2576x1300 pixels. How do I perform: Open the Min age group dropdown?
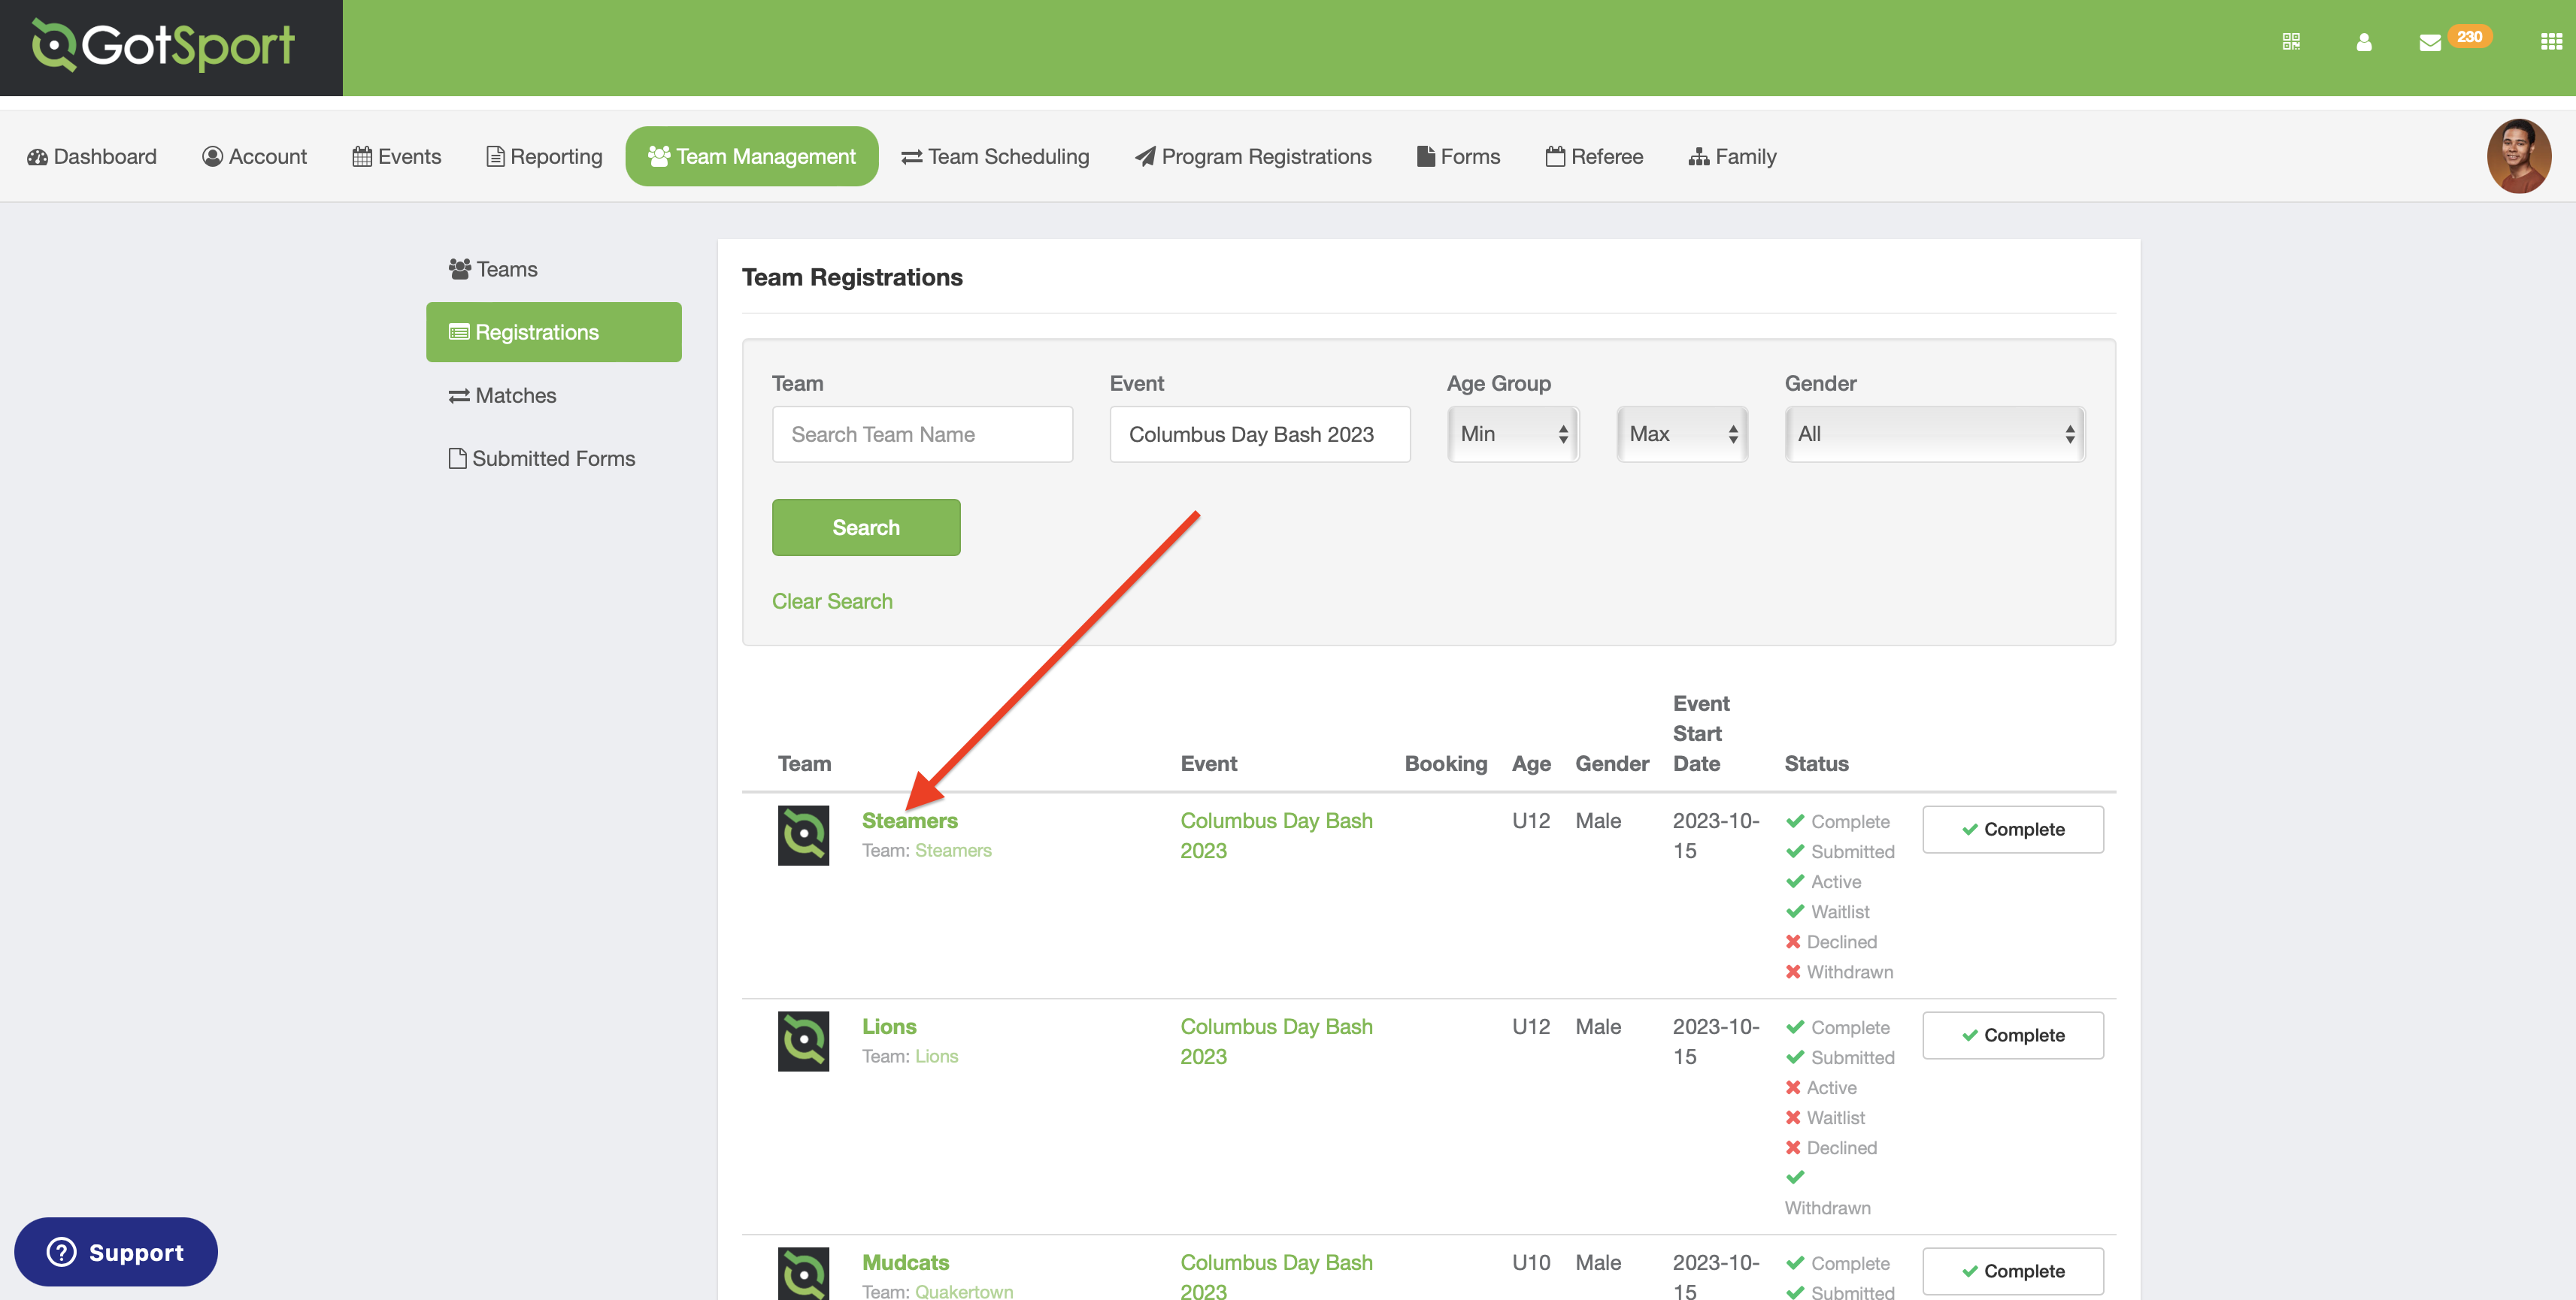point(1513,434)
